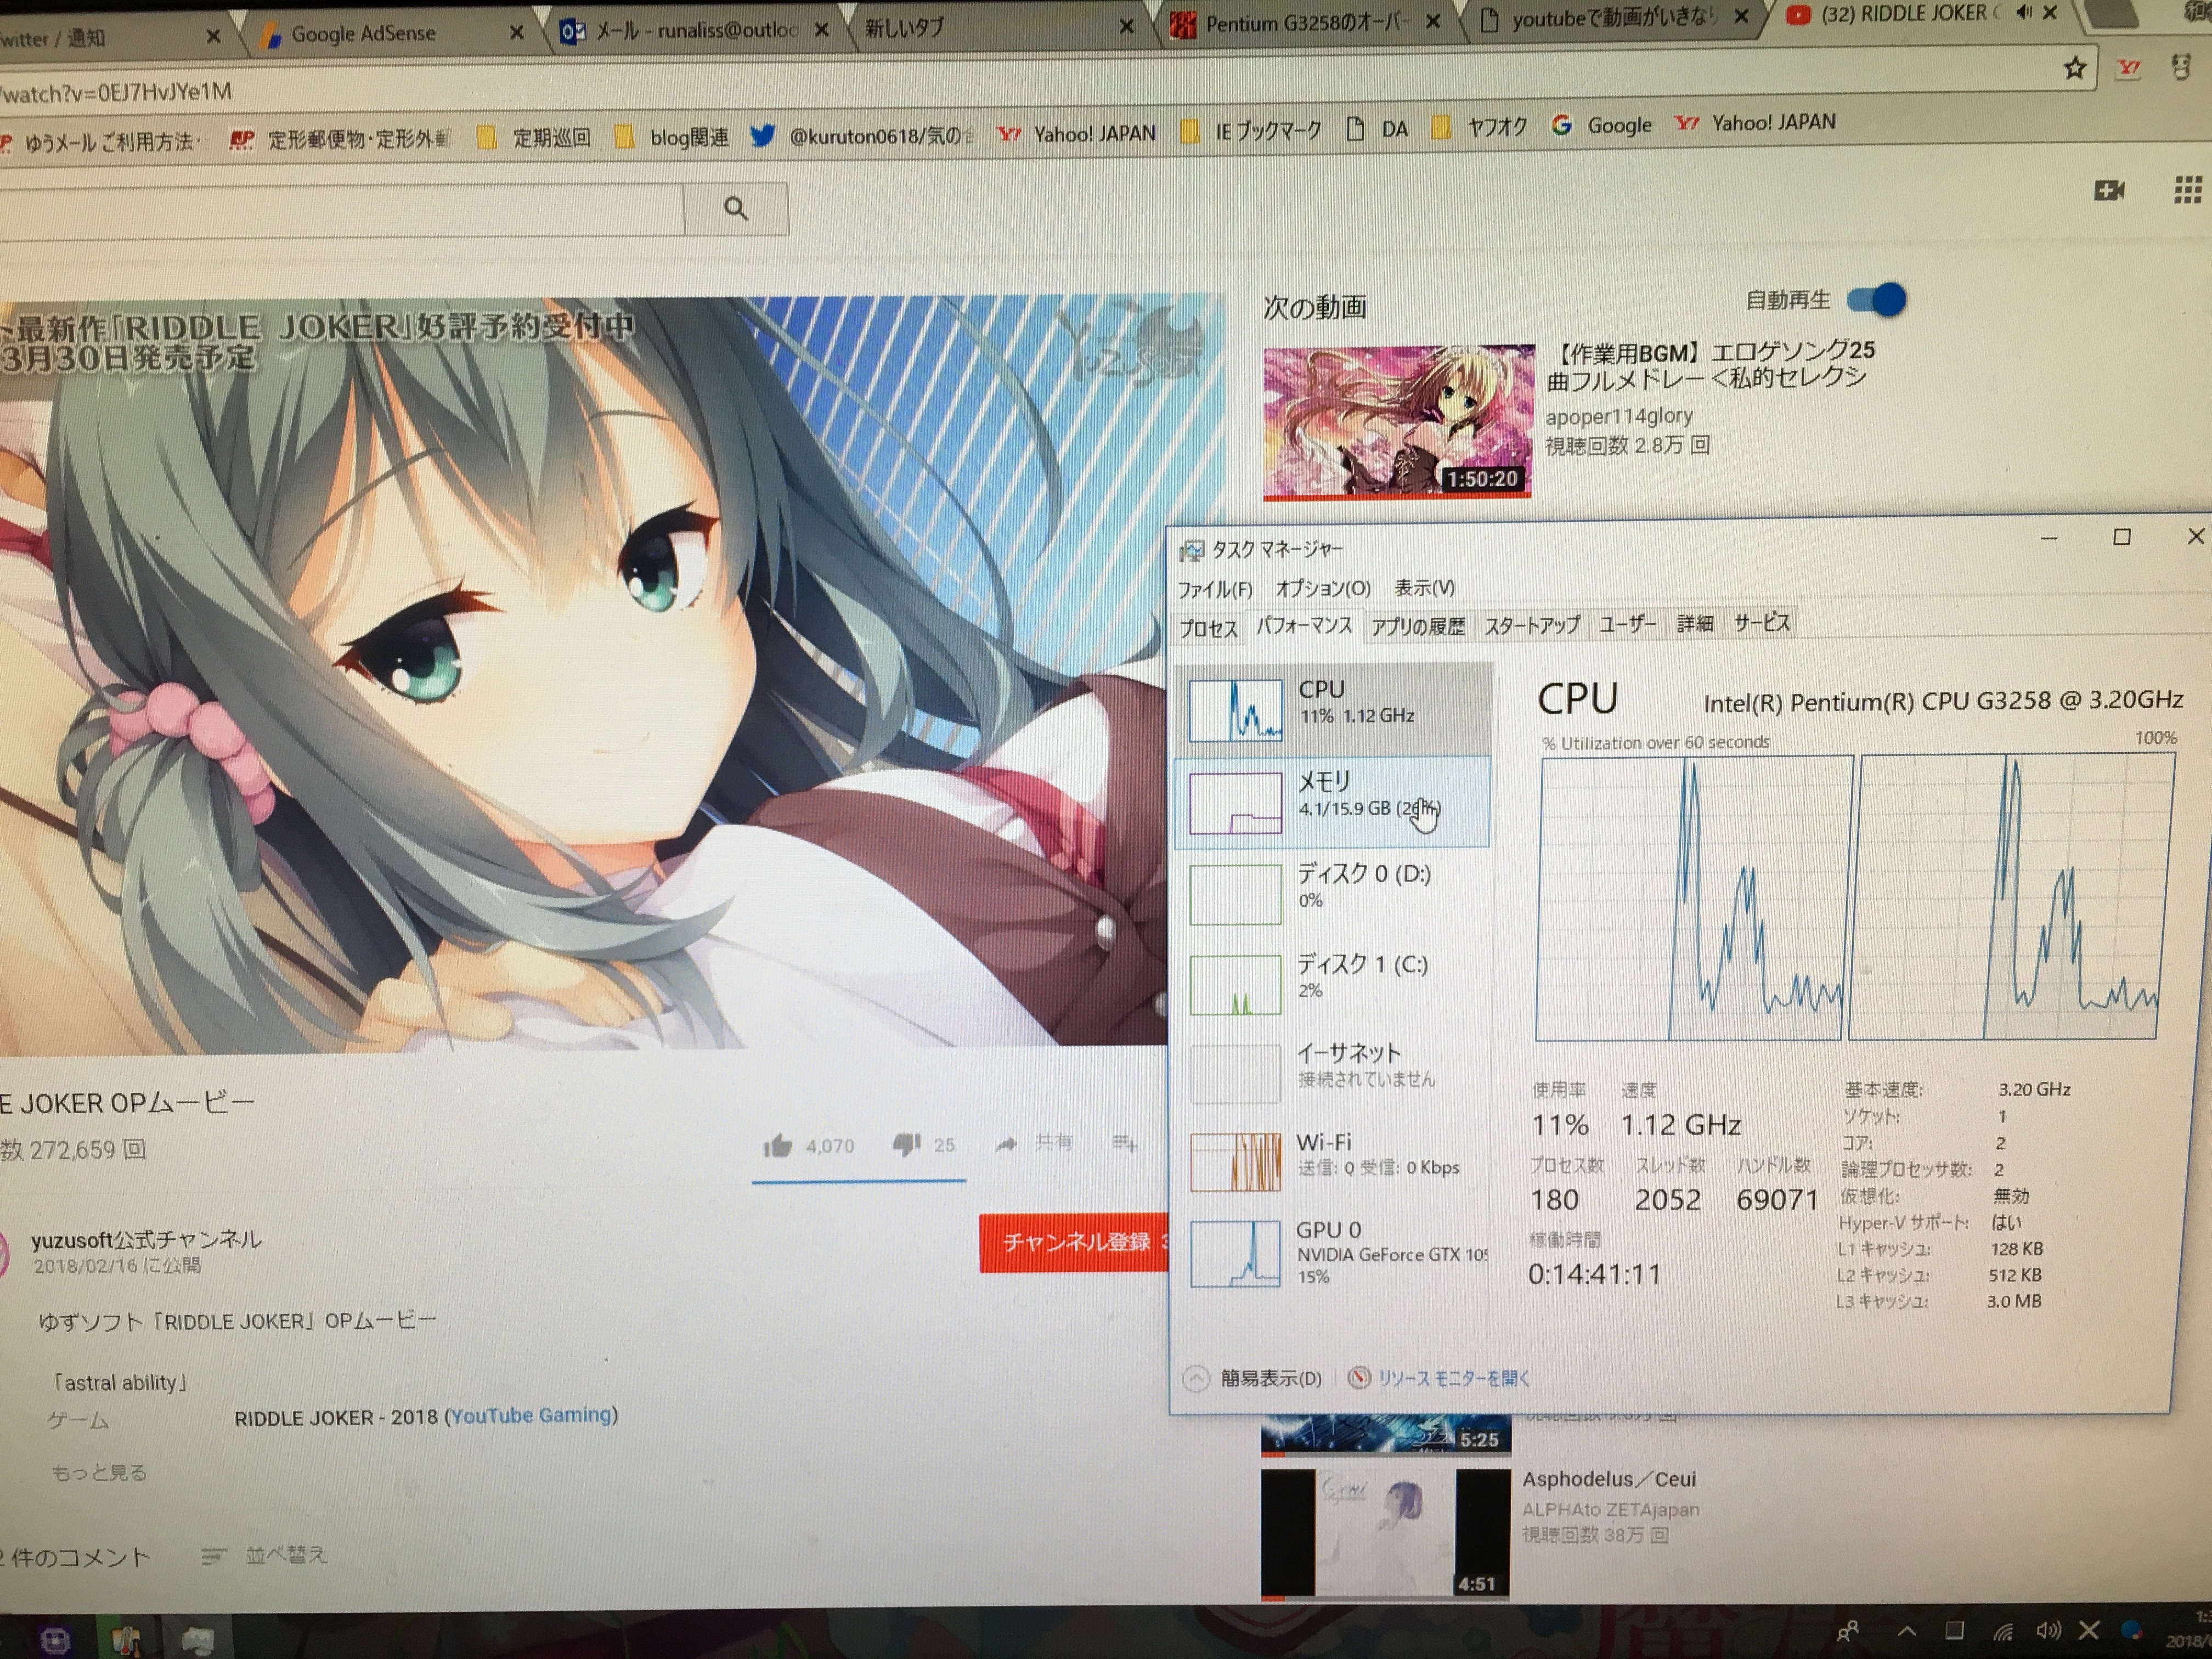Screen dimensions: 2212x1659
Task: Open the 定期巡回 bookmark folder
Action: click(x=534, y=138)
